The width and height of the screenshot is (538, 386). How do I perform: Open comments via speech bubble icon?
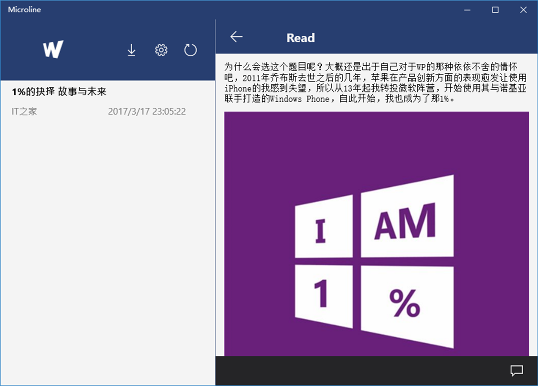point(517,371)
